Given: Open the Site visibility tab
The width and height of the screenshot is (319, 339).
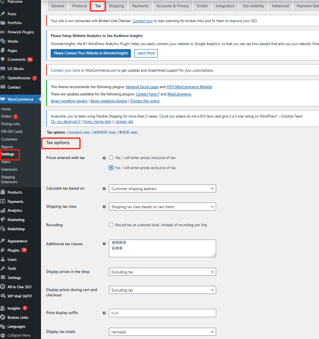Looking at the screenshot, I should pyautogui.click(x=253, y=6).
